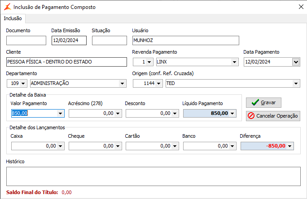Open the Desconto value dropdown arrow
The width and height of the screenshot is (307, 199).
(175, 114)
